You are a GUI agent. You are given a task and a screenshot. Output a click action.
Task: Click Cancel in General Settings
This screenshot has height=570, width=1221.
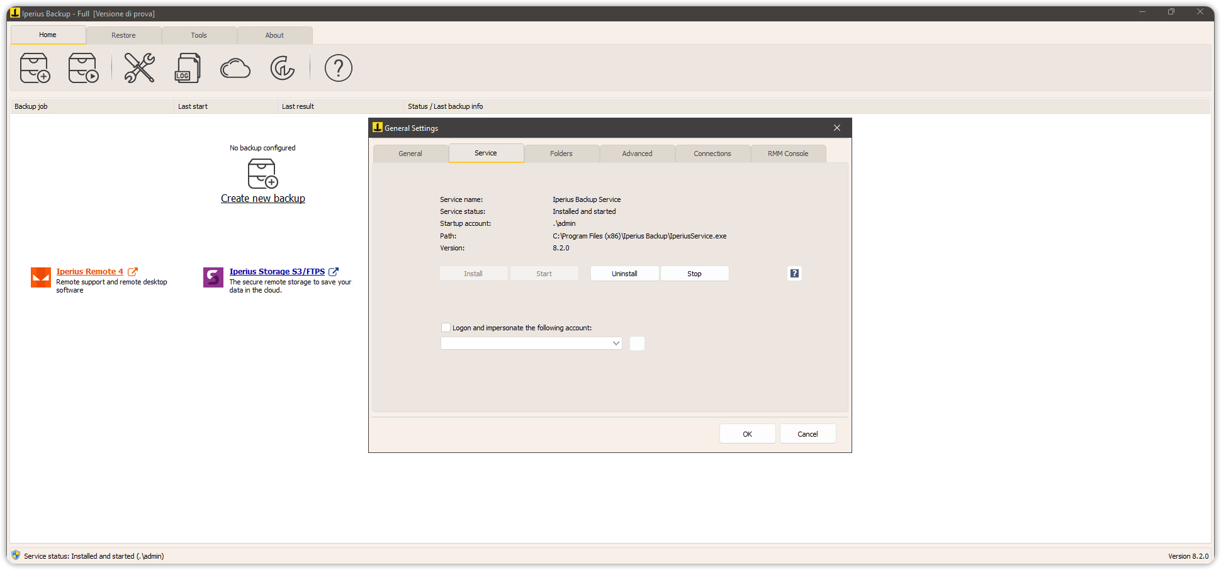click(x=807, y=434)
